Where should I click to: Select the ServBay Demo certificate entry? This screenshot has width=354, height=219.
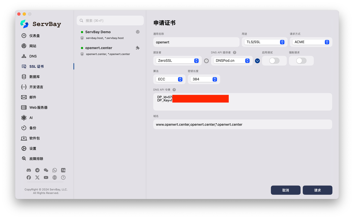[x=110, y=35]
